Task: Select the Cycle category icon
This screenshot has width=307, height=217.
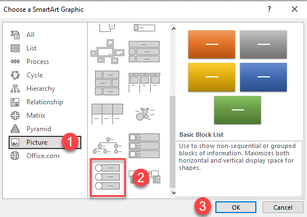Action: point(15,75)
